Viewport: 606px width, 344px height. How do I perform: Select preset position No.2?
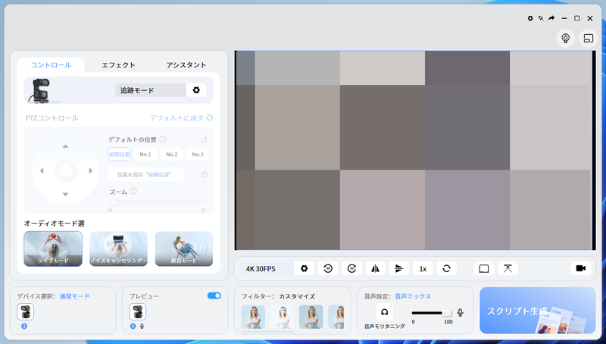172,155
